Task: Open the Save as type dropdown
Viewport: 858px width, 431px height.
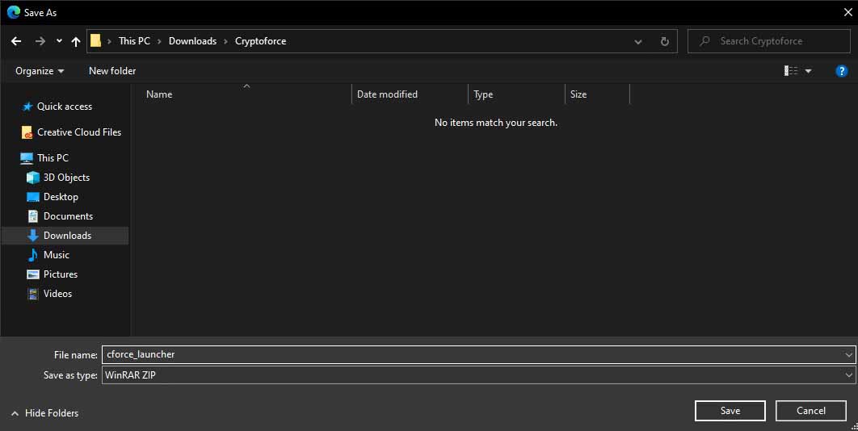Action: pos(847,375)
